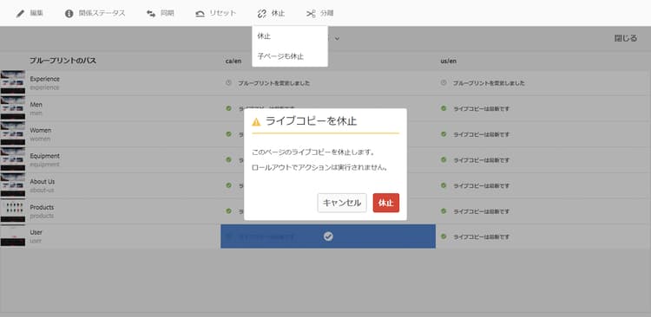This screenshot has height=317, width=651.
Task: Open the About Us page thumbnail
Action: [x=13, y=185]
